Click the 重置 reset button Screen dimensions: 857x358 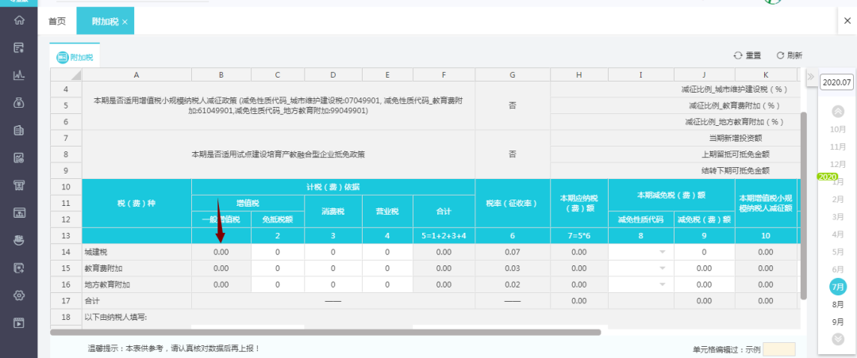coord(747,55)
